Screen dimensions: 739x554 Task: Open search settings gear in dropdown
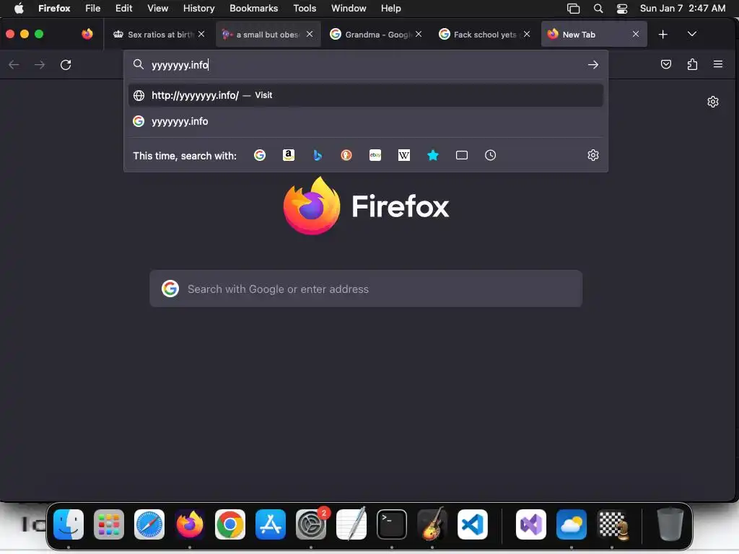pos(593,155)
